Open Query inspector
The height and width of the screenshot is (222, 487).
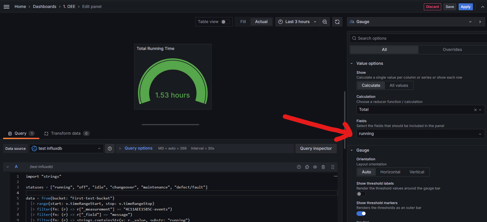(316, 149)
